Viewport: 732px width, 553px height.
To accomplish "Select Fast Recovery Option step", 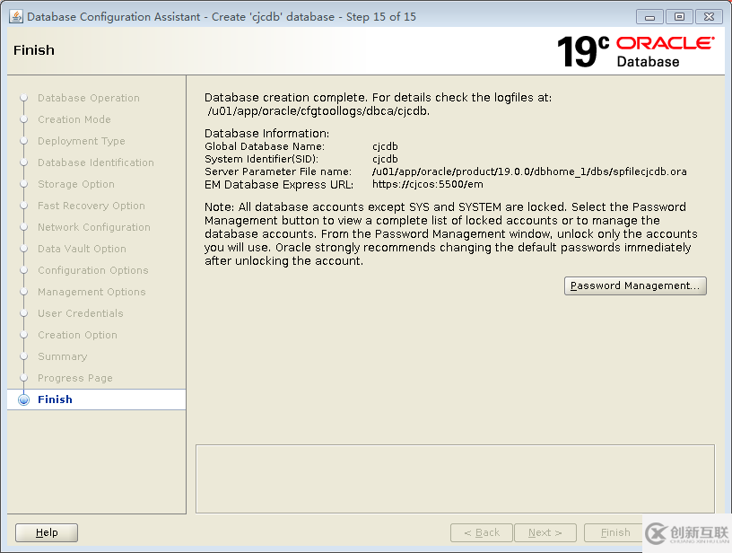I will click(x=91, y=206).
